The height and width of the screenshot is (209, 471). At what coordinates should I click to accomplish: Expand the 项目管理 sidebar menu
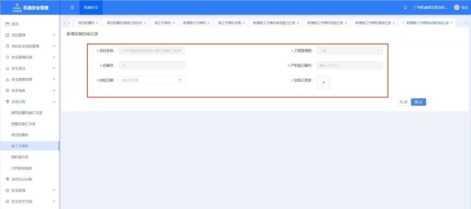click(29, 35)
